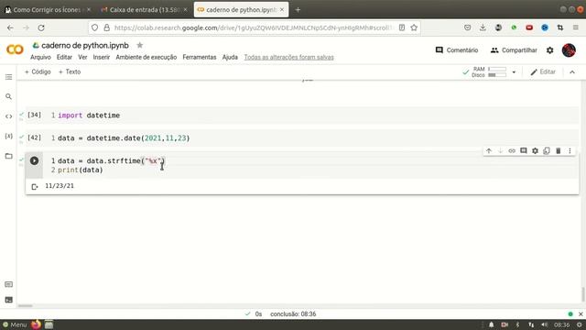Move cell up arrow icon
Screen dimensions: 586x330
point(489,150)
